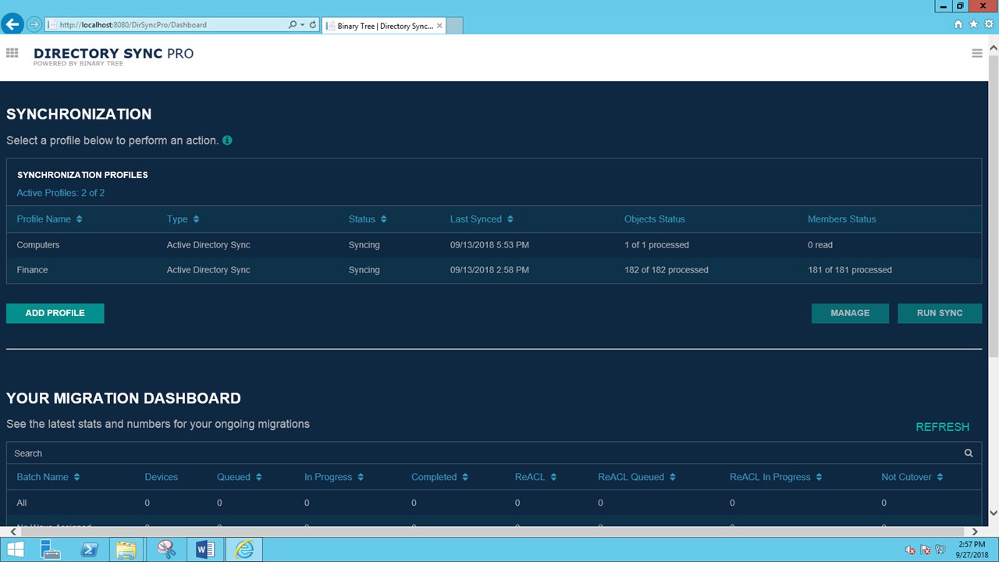The image size is (999, 562).
Task: Click the magnifier icon in the dashboard search
Action: coord(969,454)
